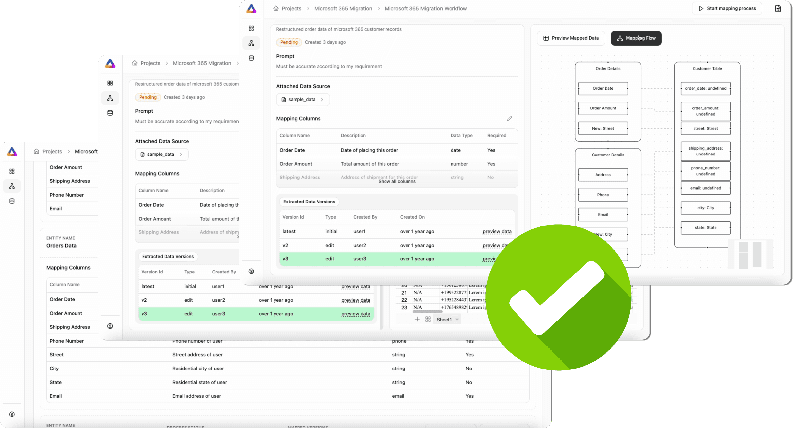Add a new sheet with the plus icon
The height and width of the screenshot is (428, 793).
(417, 319)
